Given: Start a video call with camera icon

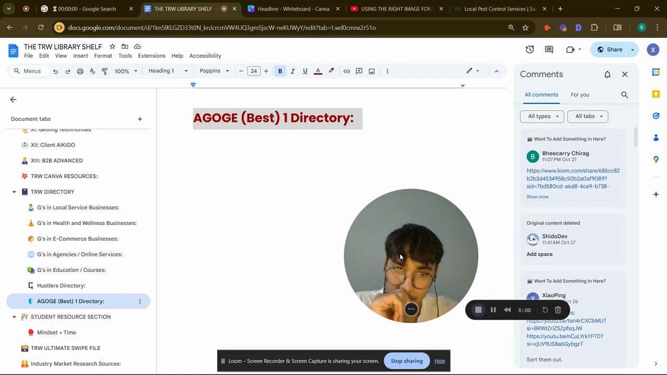Looking at the screenshot, I should (570, 49).
